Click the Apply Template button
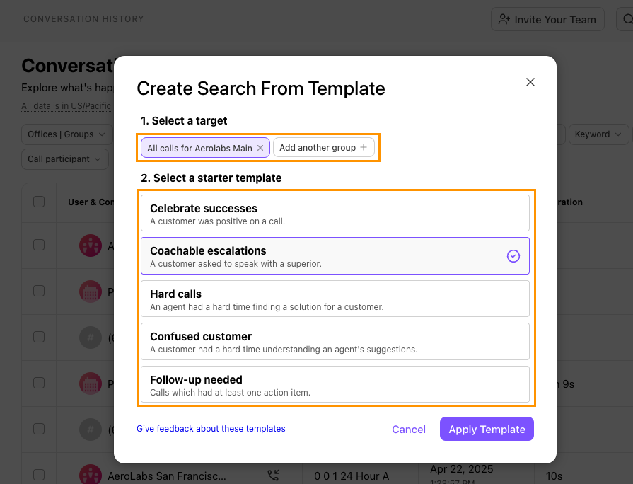This screenshot has width=633, height=484. coord(487,429)
